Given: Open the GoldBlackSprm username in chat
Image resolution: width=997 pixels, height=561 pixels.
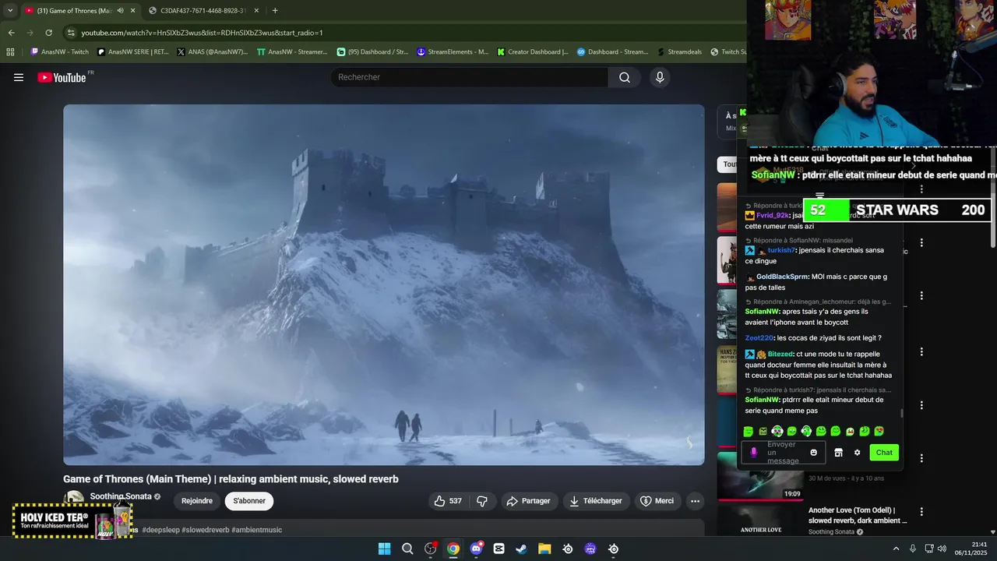Looking at the screenshot, I should 782,277.
